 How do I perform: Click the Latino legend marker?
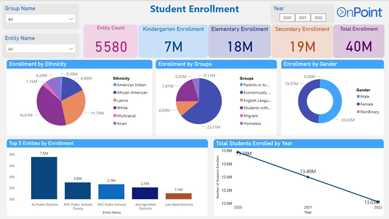tap(114, 100)
